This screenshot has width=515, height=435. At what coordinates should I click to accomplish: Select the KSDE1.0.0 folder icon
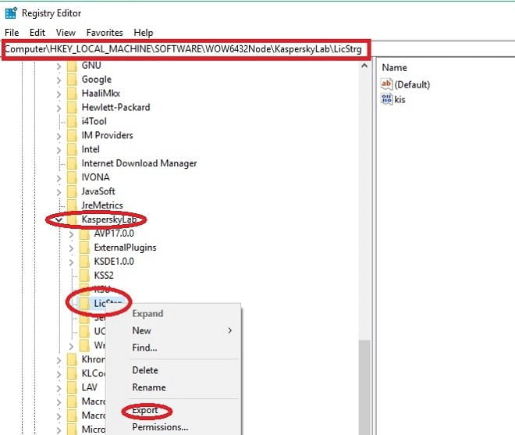85,262
